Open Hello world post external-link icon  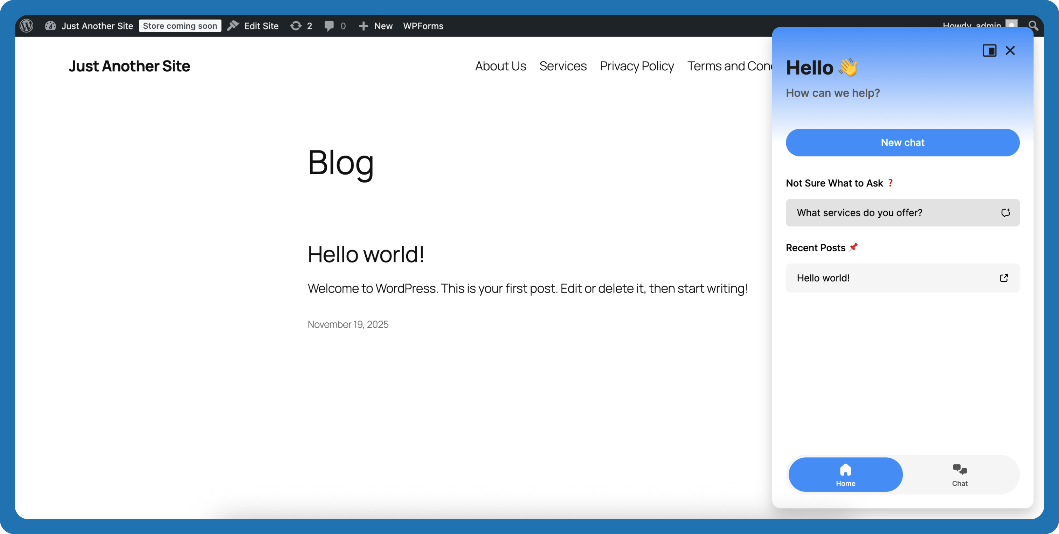(x=1004, y=278)
